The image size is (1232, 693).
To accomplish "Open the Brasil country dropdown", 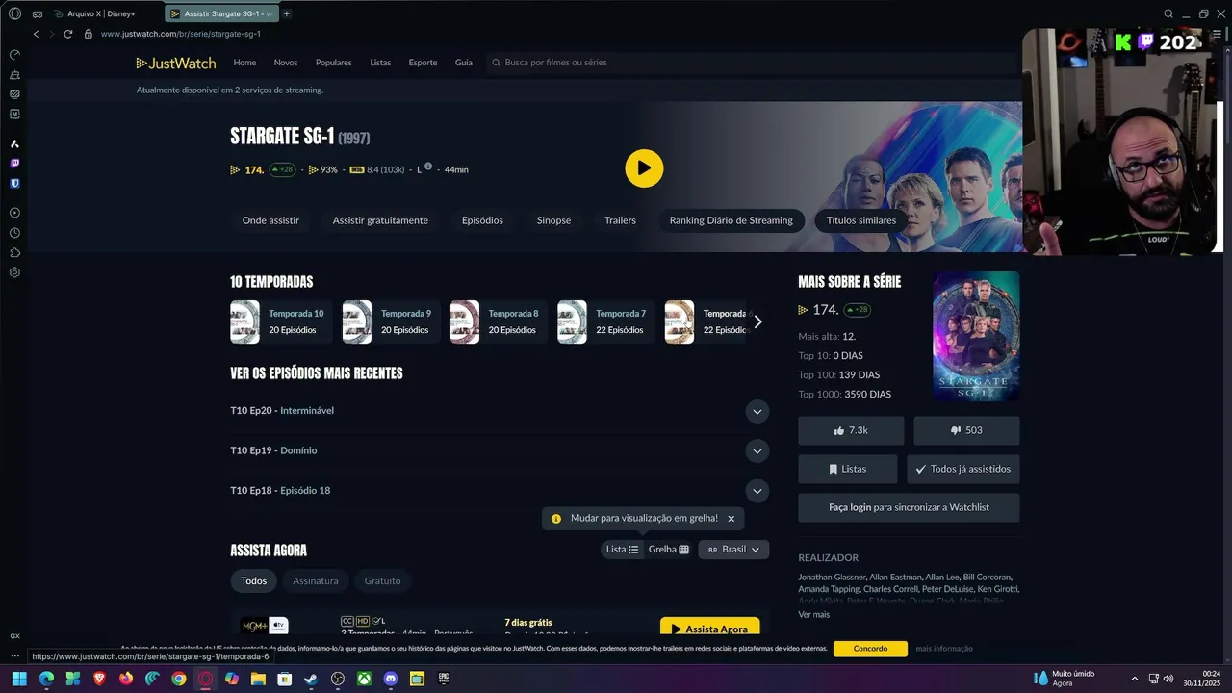I will pos(733,550).
